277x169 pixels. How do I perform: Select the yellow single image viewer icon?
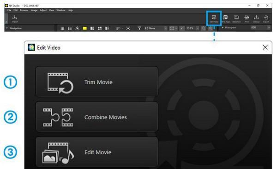85,28
